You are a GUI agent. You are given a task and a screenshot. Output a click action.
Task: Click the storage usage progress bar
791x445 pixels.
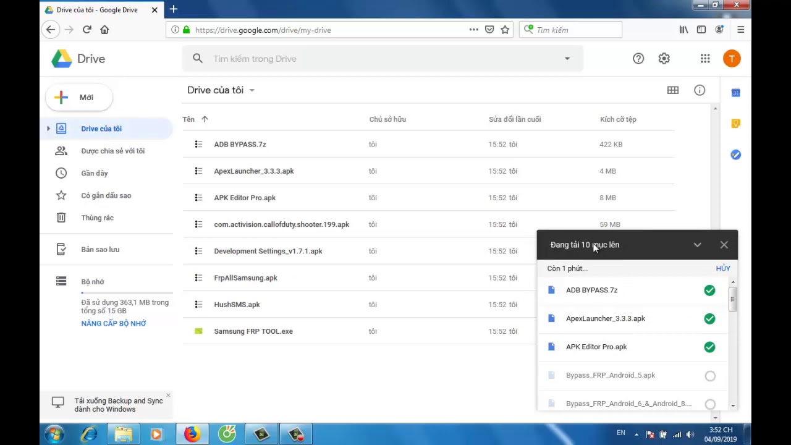click(x=127, y=292)
